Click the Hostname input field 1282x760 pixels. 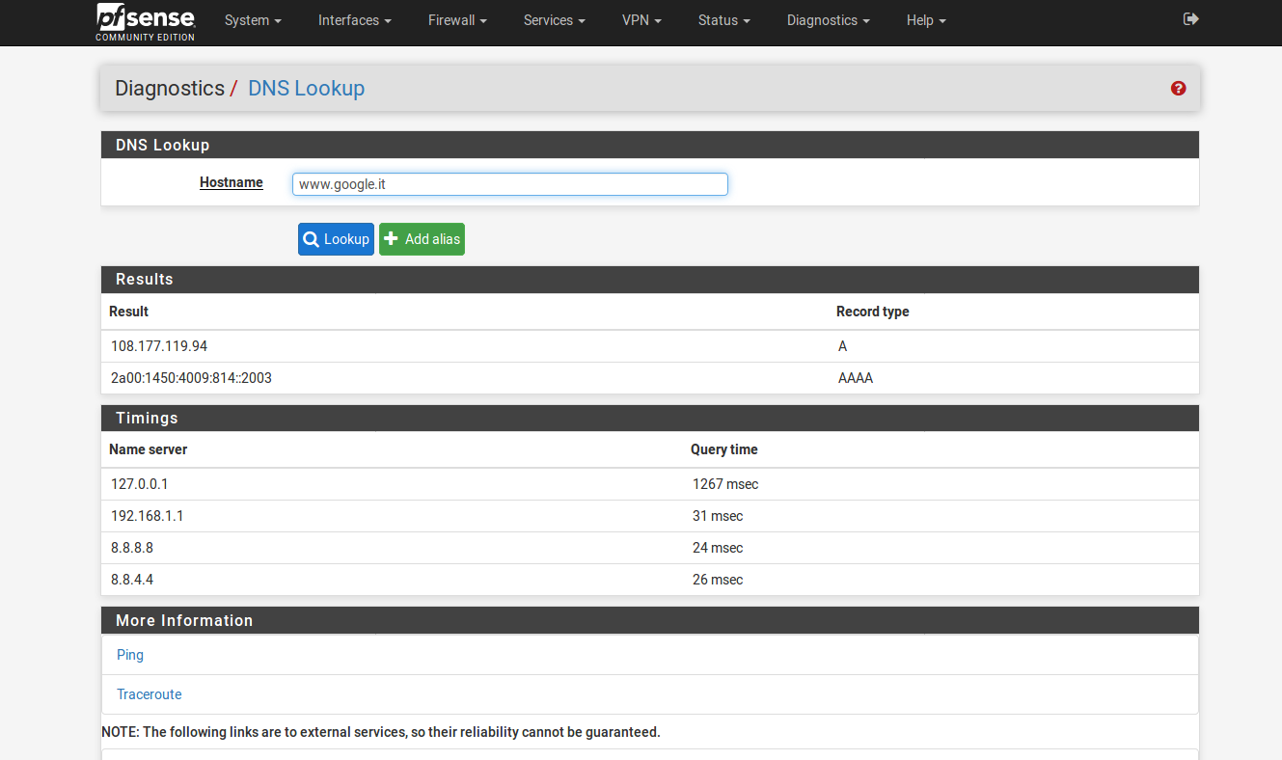click(509, 184)
